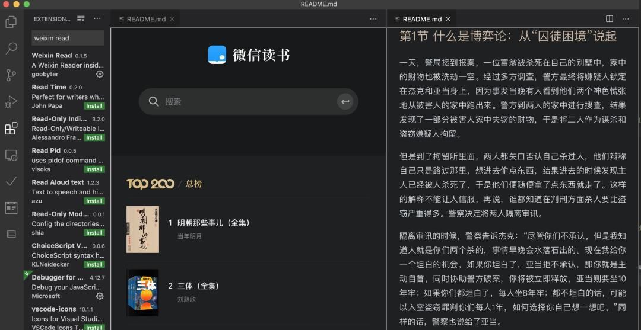Install the Read-Only Indicator extension
Screen dimensions: 641x330
click(x=94, y=138)
